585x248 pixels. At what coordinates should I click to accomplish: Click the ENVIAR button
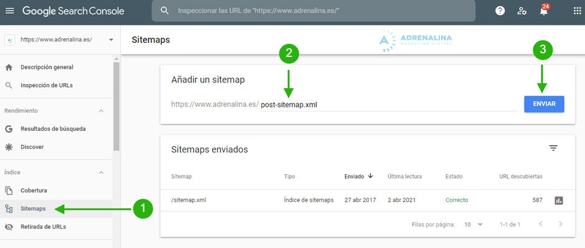[544, 104]
